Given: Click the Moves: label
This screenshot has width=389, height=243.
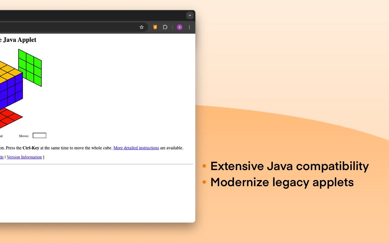Looking at the screenshot, I should tap(24, 136).
